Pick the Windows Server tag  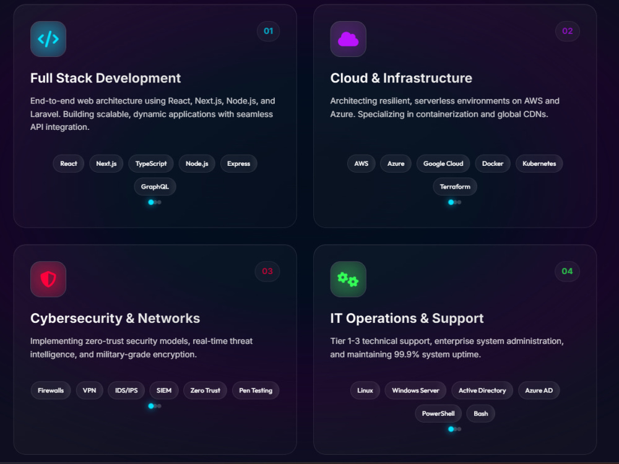point(415,390)
